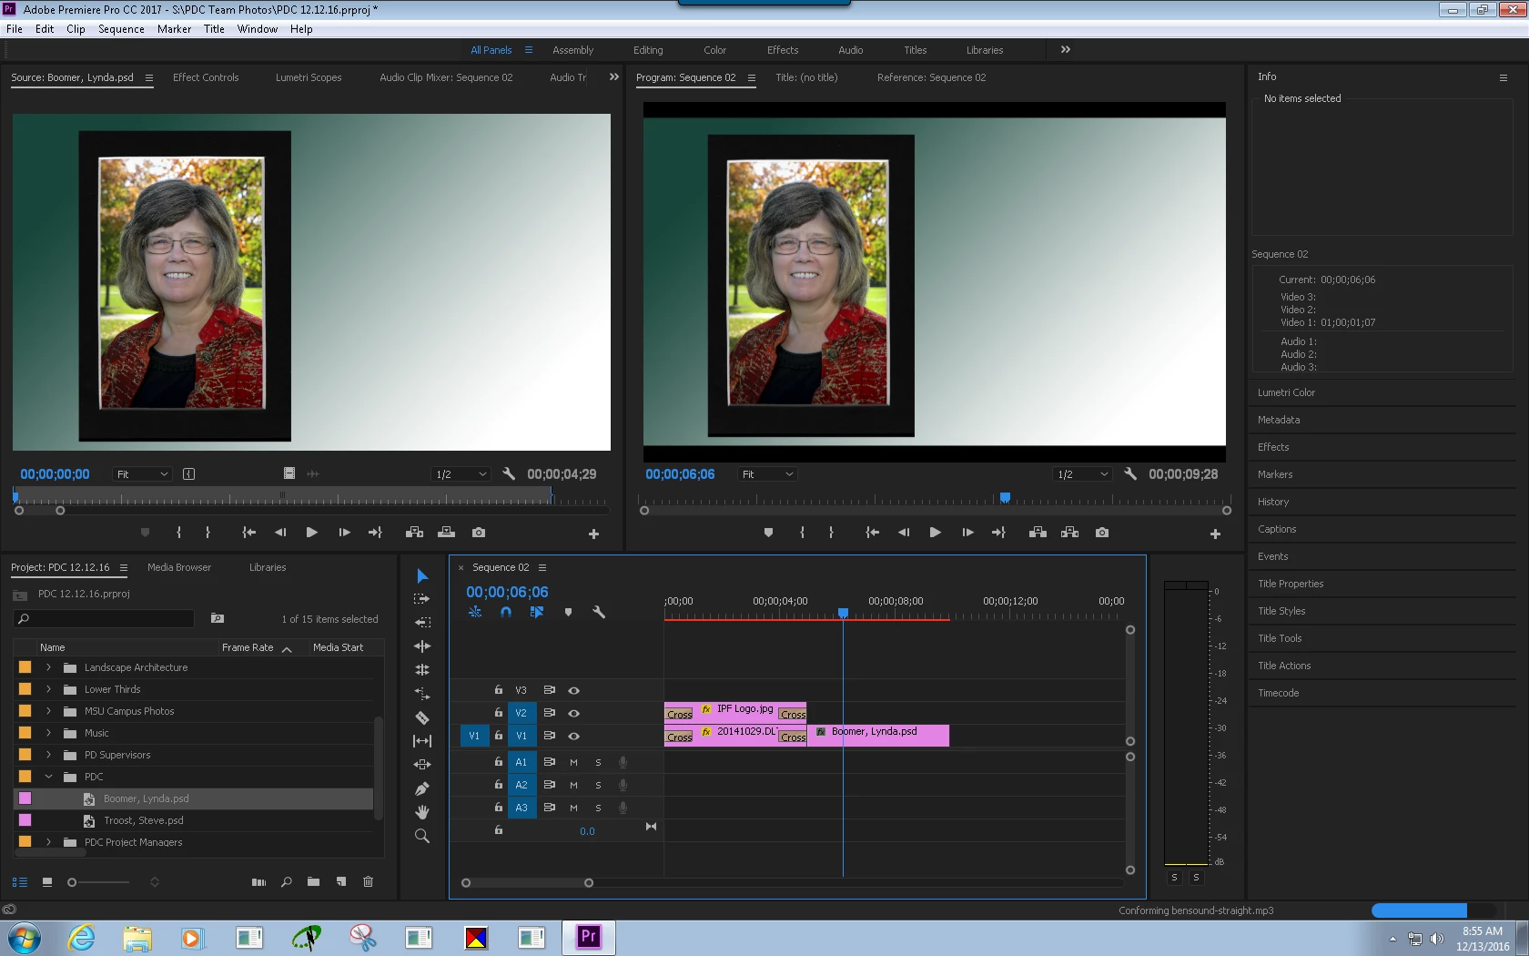Open timeline display settings wrench
1529x956 pixels.
tap(599, 613)
